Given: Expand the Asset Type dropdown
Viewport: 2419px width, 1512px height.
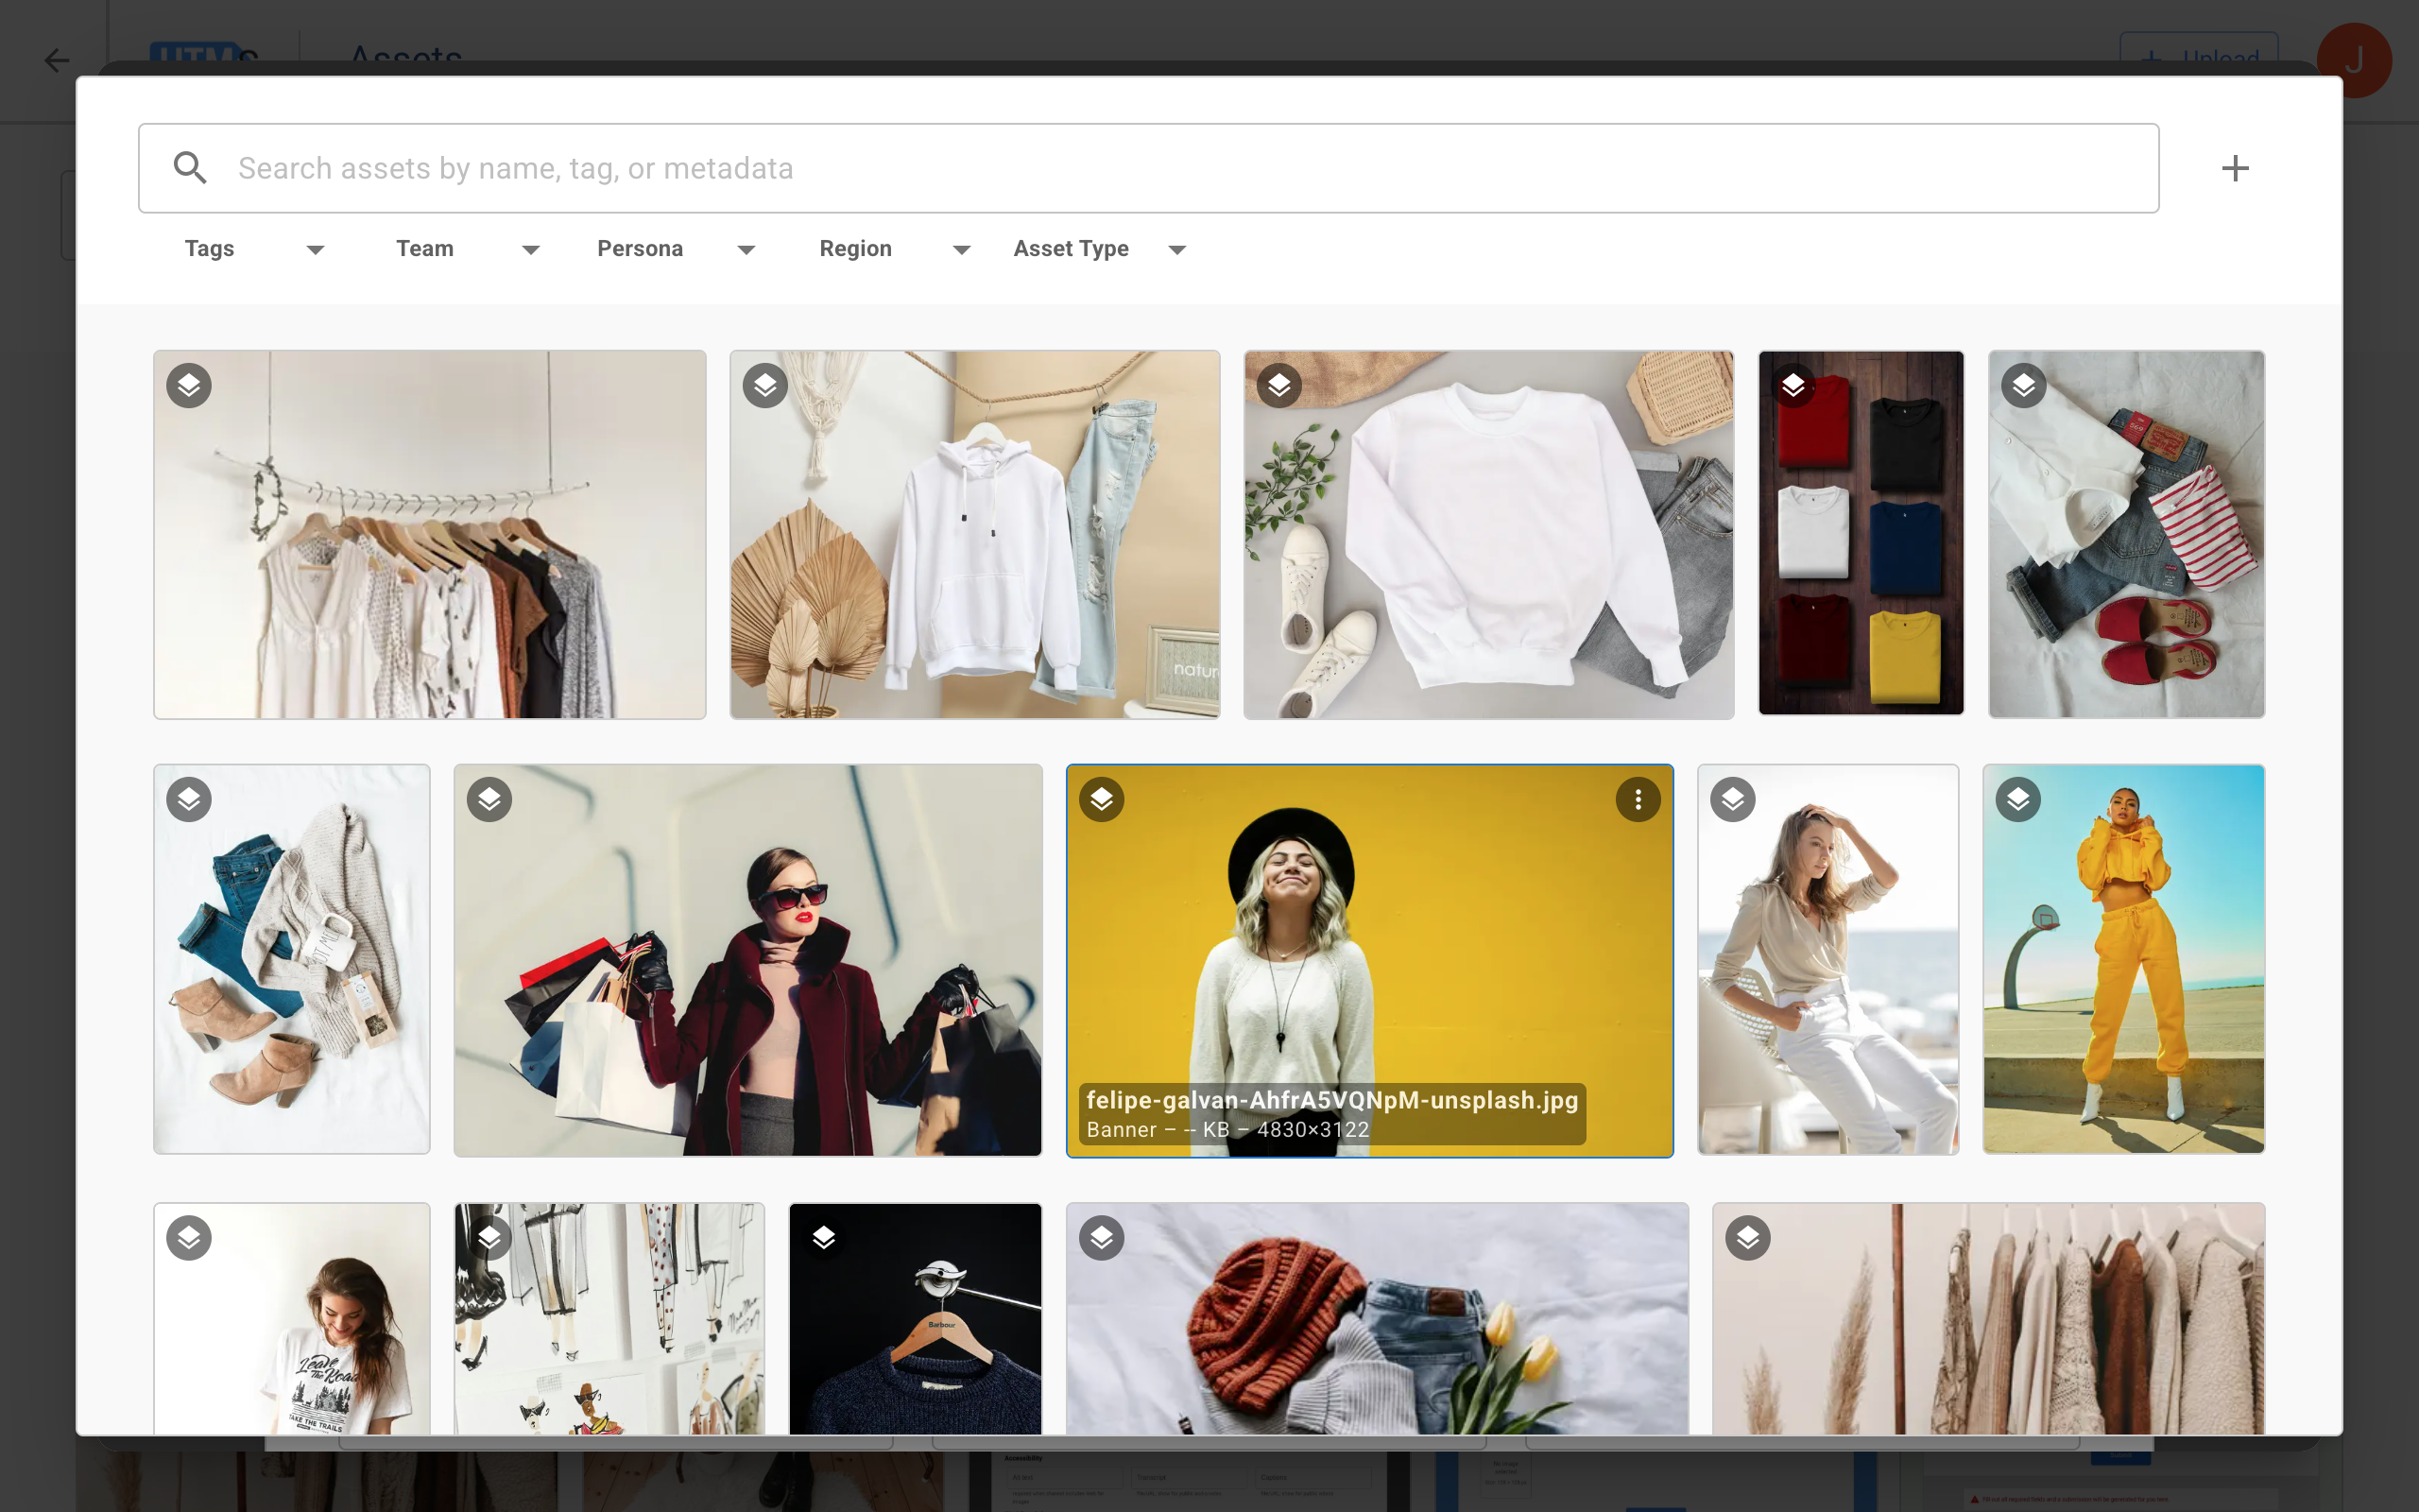Looking at the screenshot, I should click(1100, 249).
